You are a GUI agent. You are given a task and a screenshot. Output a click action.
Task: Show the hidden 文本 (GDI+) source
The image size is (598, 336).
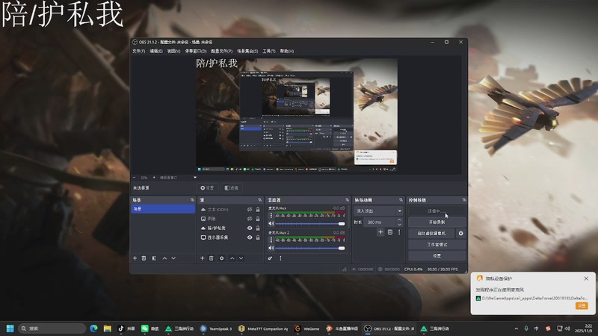(x=250, y=209)
